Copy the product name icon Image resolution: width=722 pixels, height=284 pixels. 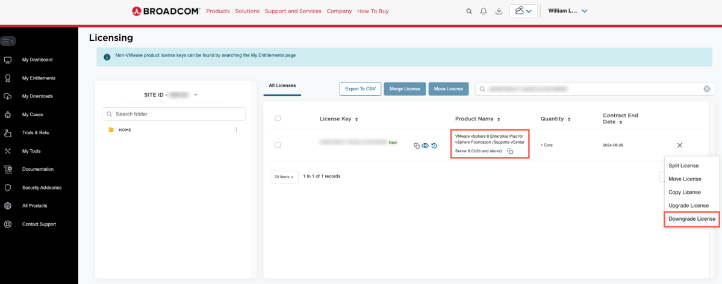pyautogui.click(x=510, y=151)
